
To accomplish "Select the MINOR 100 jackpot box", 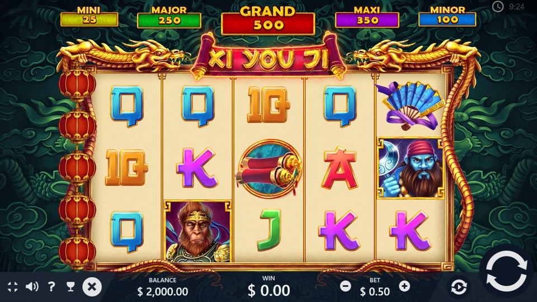I will pos(447,16).
